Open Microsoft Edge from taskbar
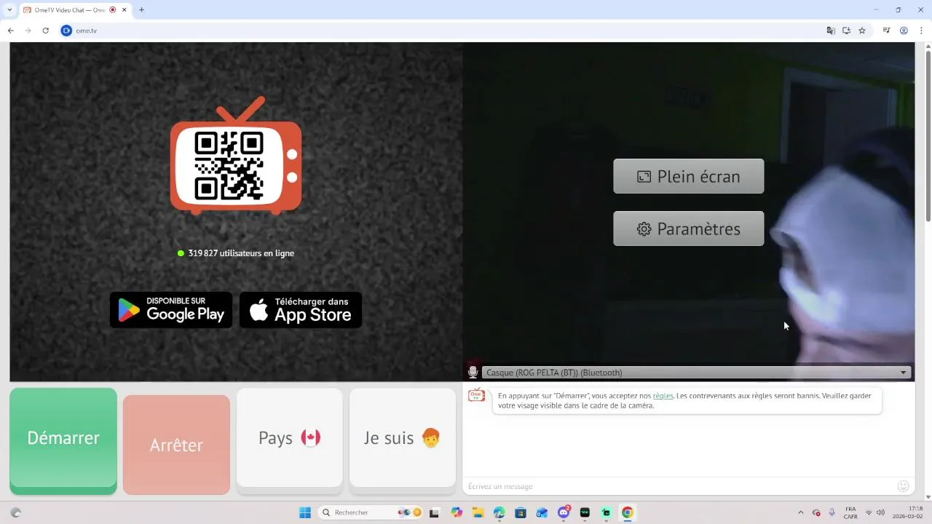 point(499,512)
